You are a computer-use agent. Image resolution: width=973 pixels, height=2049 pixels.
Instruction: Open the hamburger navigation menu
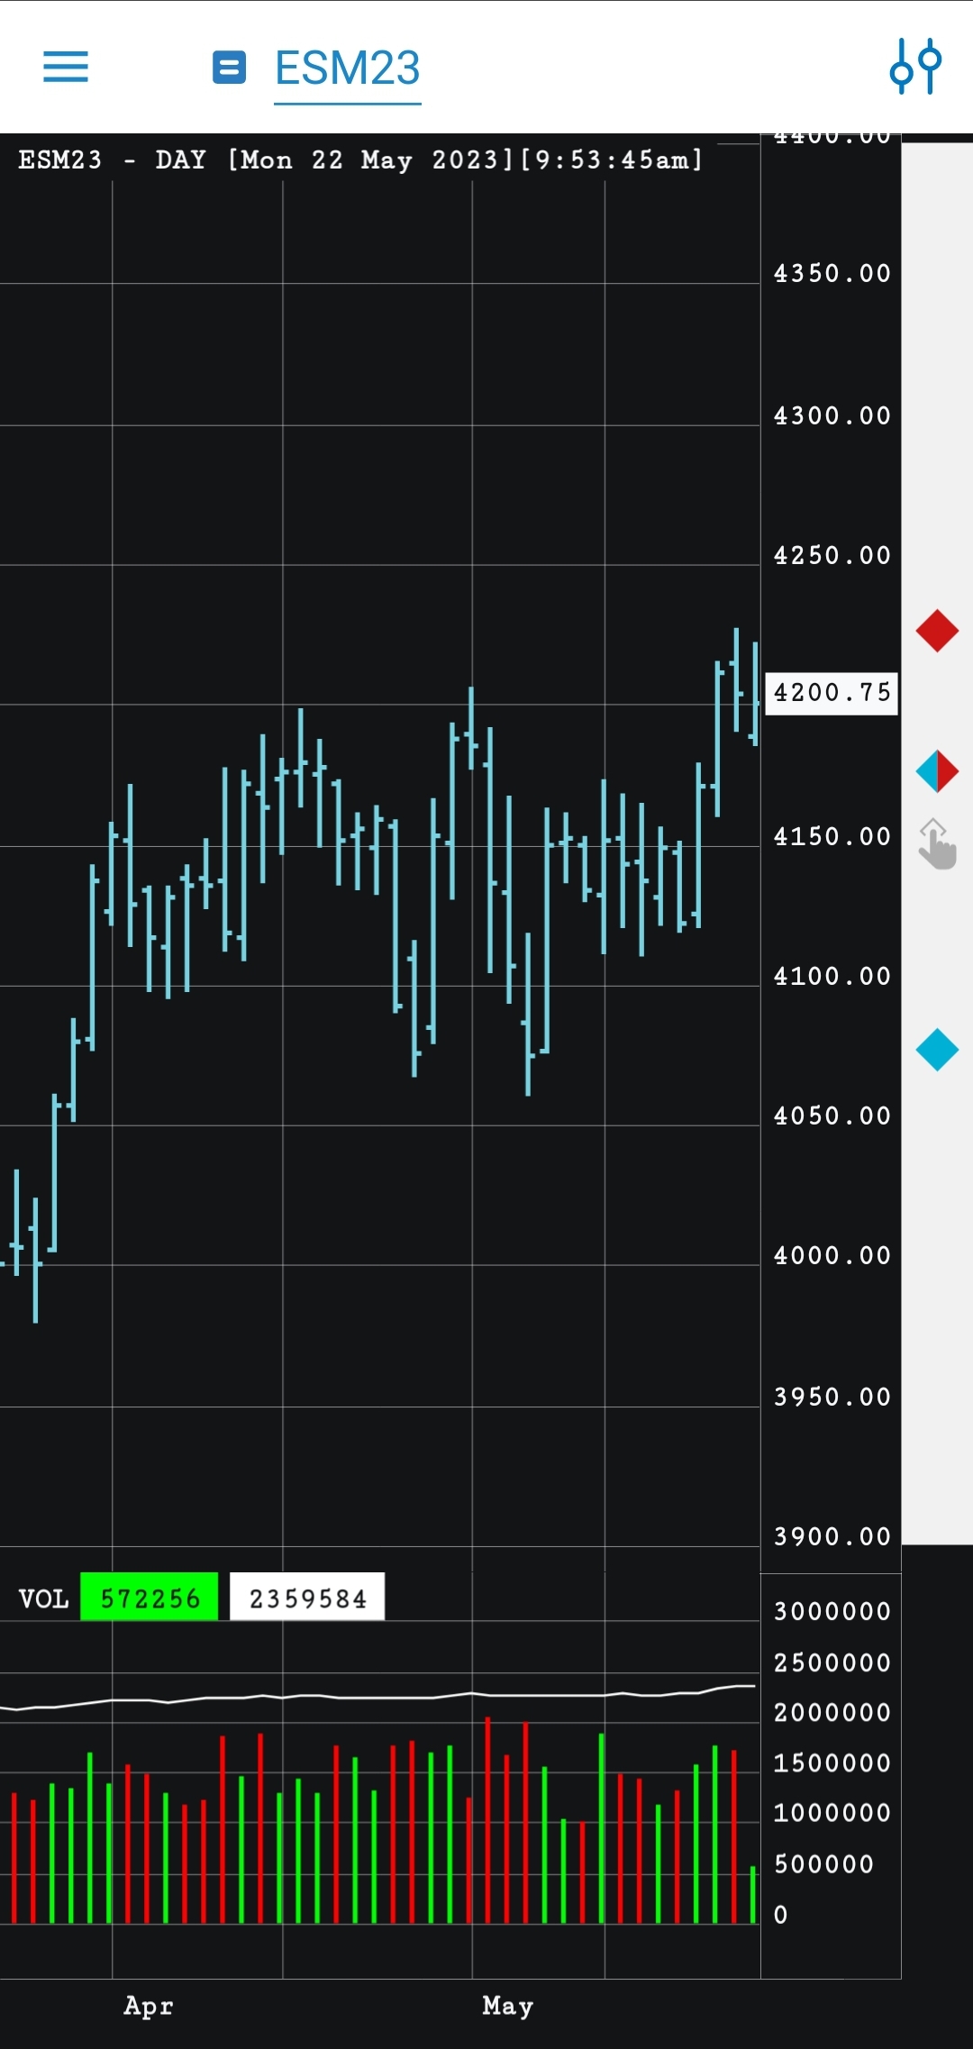pyautogui.click(x=66, y=67)
